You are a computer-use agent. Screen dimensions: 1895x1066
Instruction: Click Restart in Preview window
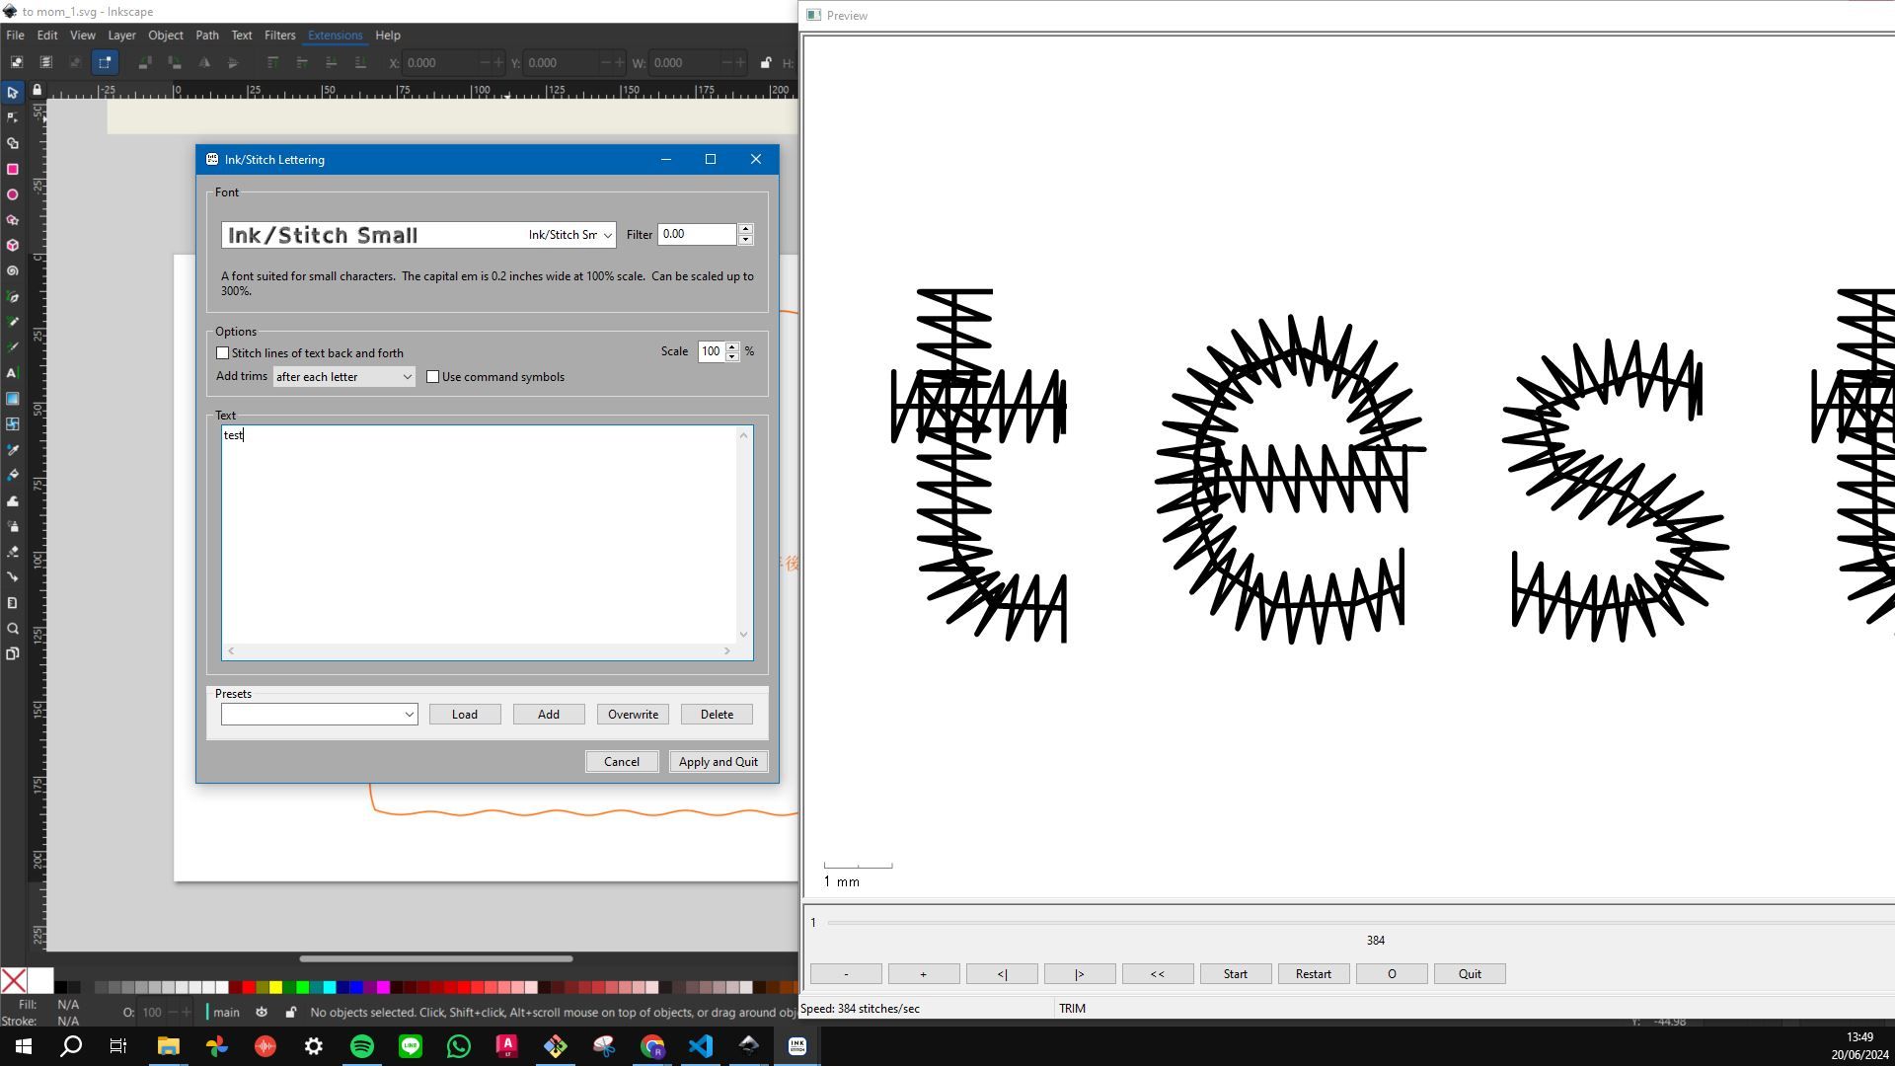1313,974
